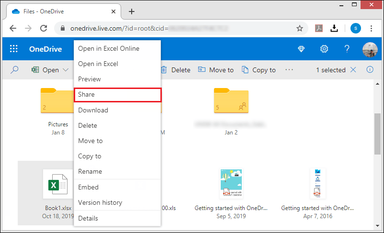Select the Book1.xlsx Excel file icon
Image resolution: width=384 pixels, height=233 pixels.
click(x=58, y=184)
